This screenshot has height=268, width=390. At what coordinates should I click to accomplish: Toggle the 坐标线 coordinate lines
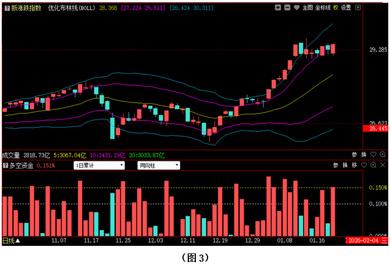click(323, 8)
